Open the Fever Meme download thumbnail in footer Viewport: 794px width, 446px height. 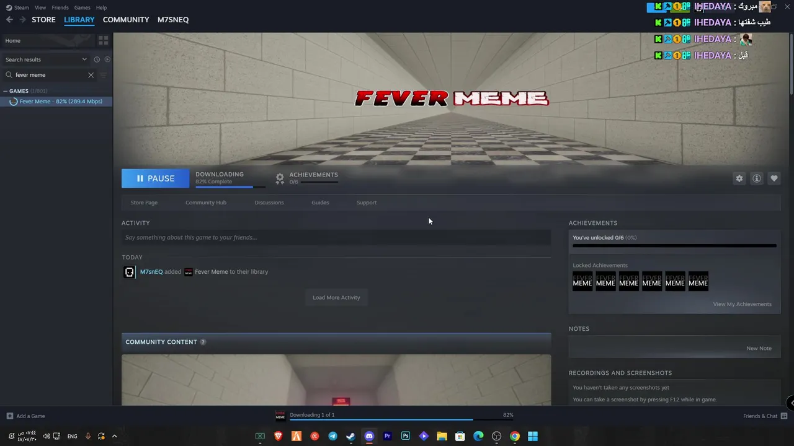[280, 415]
